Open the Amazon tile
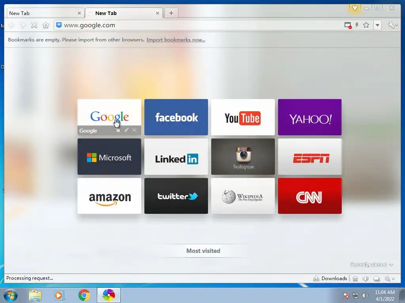Screen dimensions: 405x303 pyautogui.click(x=109, y=196)
